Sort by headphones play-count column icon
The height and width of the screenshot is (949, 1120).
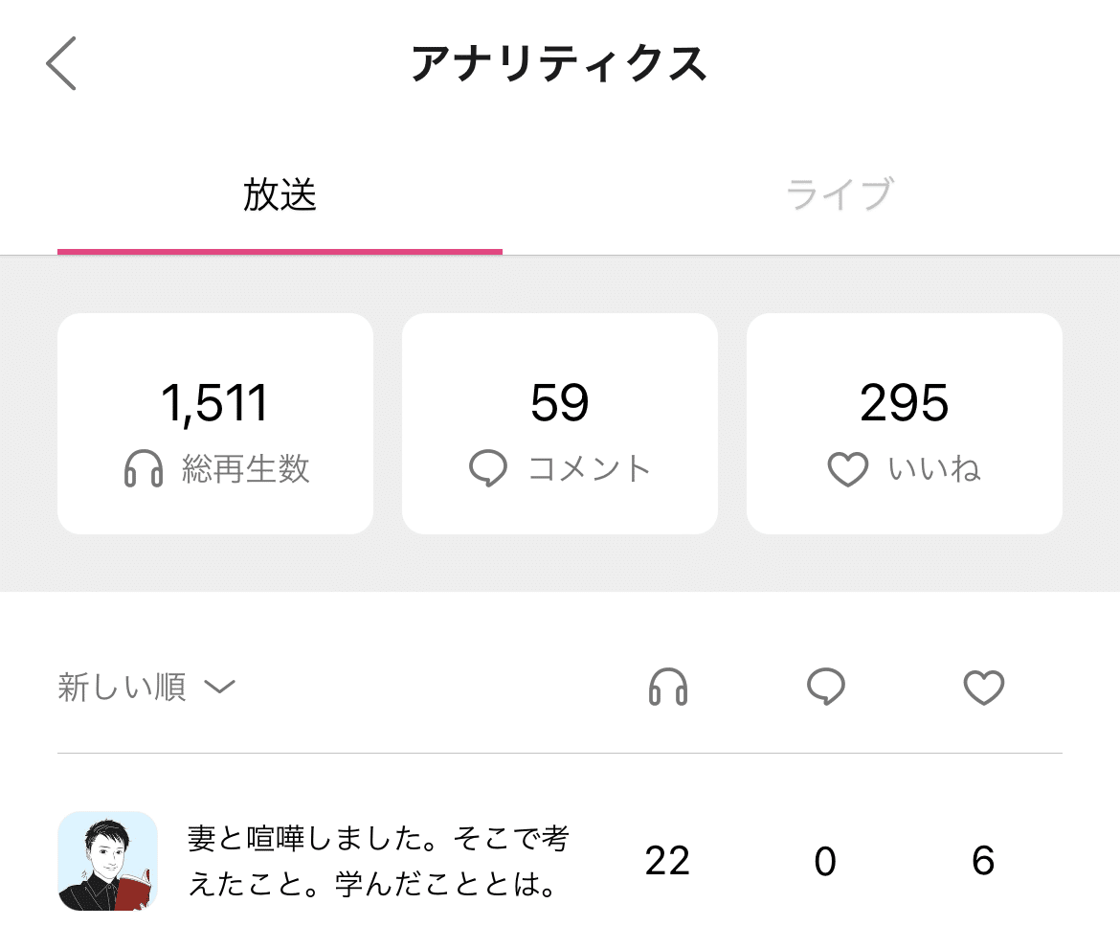point(668,688)
